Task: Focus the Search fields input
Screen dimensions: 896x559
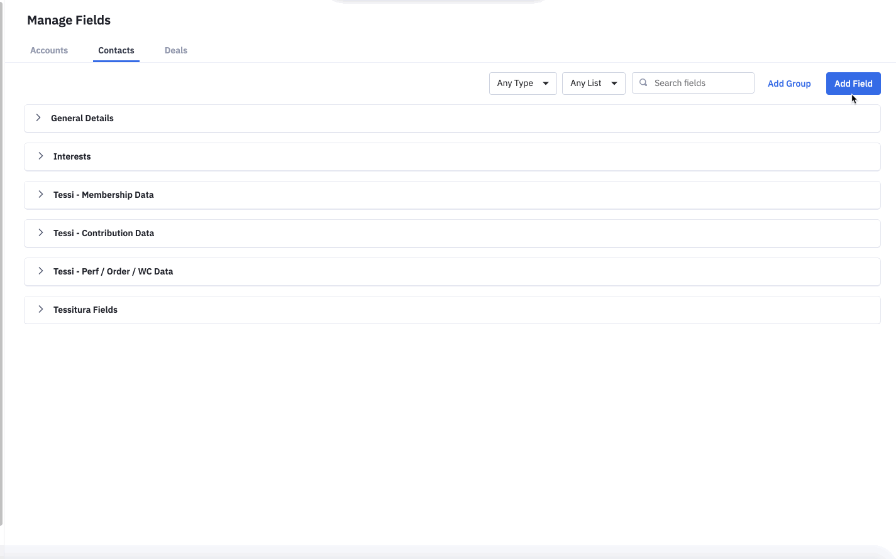Action: (693, 83)
